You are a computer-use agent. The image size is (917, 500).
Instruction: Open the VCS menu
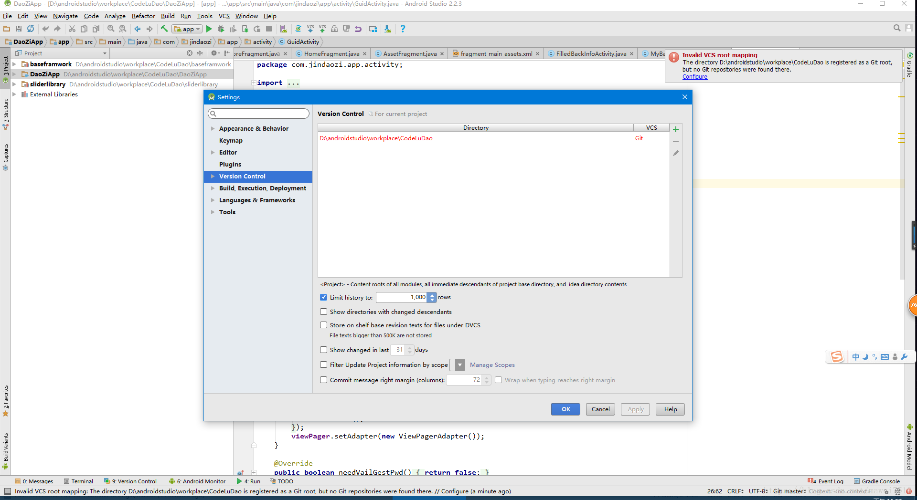(224, 16)
